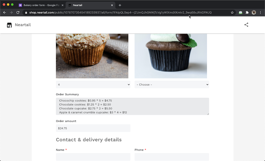The height and width of the screenshot is (161, 265).
Task: Switch to Bakery order form tab
Action: pyautogui.click(x=41, y=5)
